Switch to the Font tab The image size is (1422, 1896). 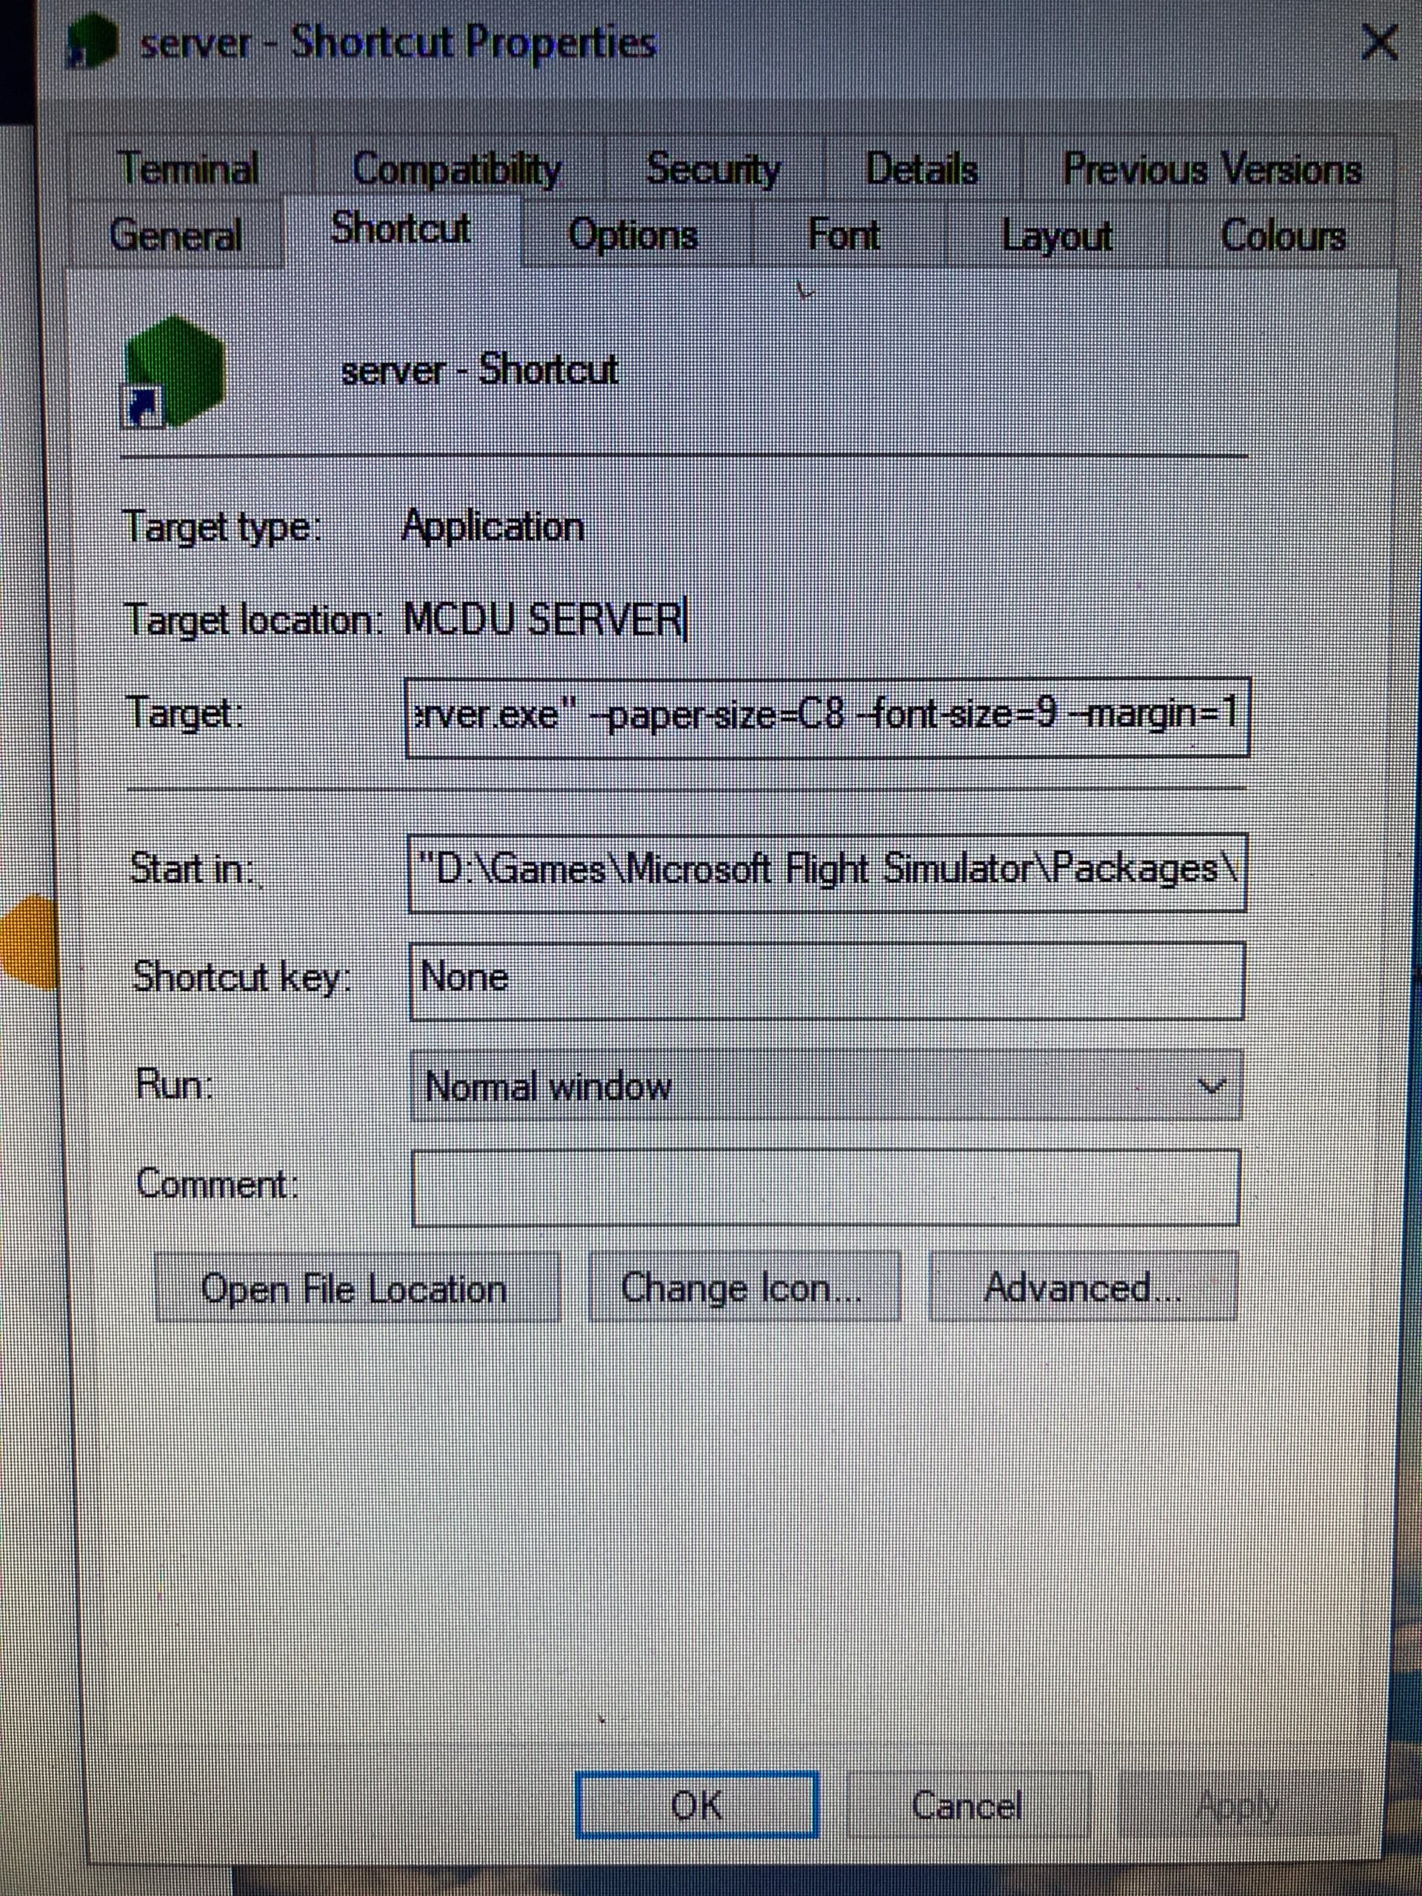(x=844, y=235)
